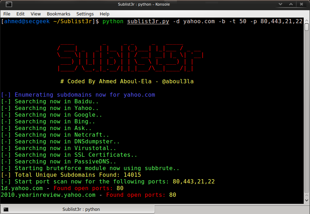Click the Total Unique Subdomains line
The height and width of the screenshot is (214, 310).
point(70,175)
